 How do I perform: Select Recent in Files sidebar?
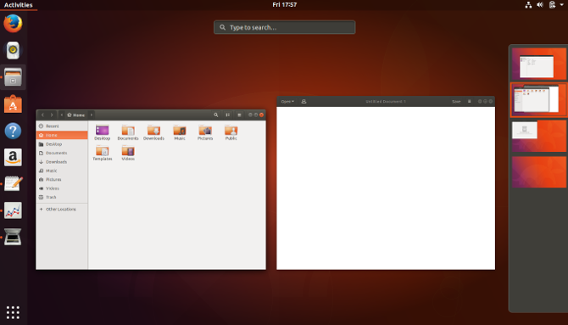point(62,126)
